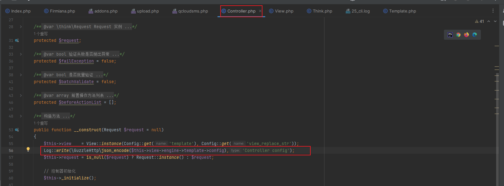Screen dimensions: 504x186
Task: Click the top warning stripe marker in the error stripe
Action: [x=497, y=46]
